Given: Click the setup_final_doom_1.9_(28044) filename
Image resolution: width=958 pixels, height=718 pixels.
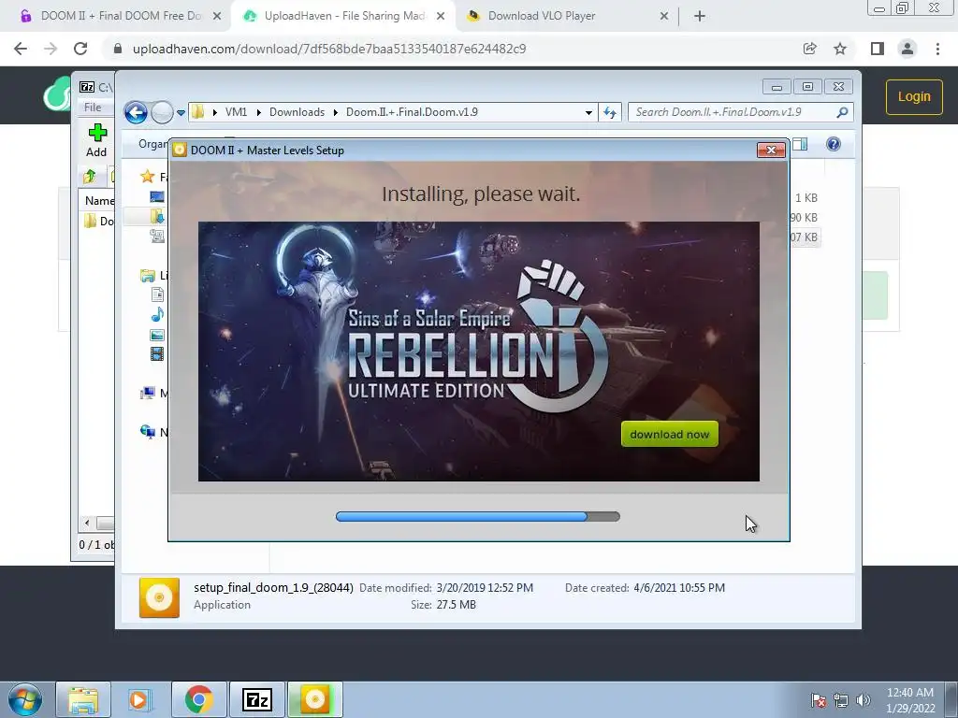Looking at the screenshot, I should pos(273,587).
